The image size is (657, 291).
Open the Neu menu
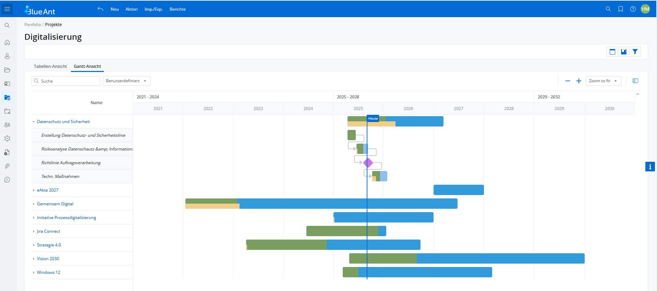click(x=114, y=9)
